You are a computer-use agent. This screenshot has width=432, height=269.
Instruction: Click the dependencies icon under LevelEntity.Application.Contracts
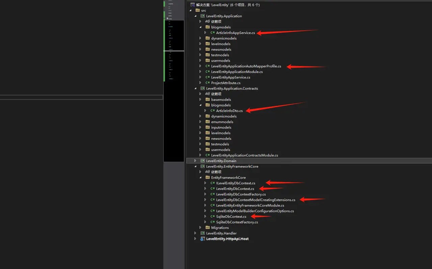(208, 94)
